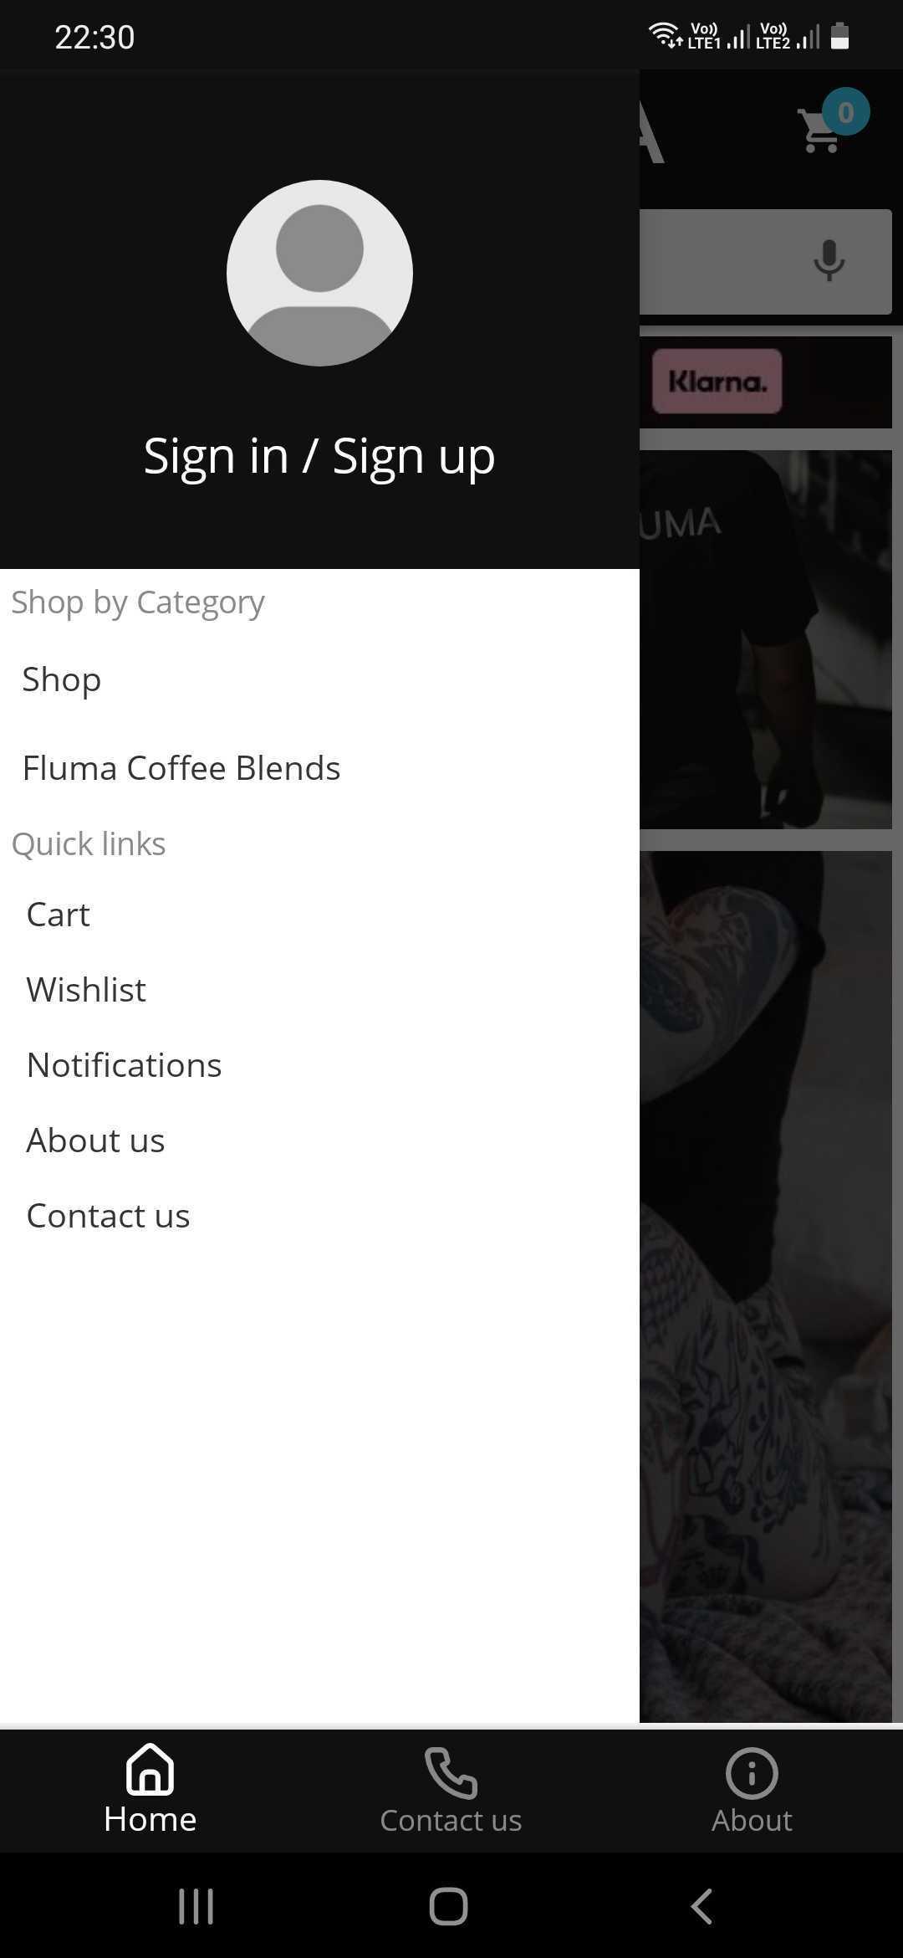Tap the Android back navigation arrow
The width and height of the screenshot is (903, 1958).
pyautogui.click(x=701, y=1906)
